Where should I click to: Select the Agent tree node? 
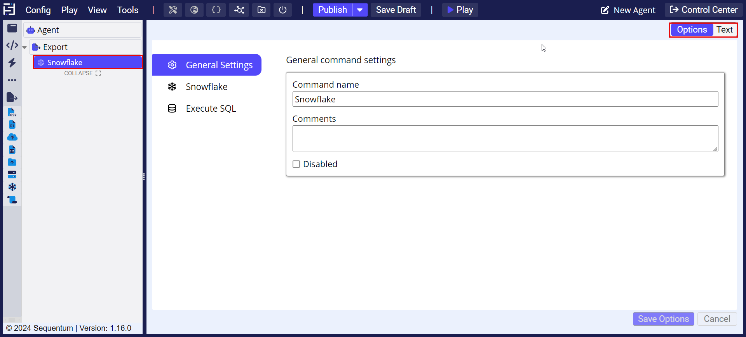tap(82, 30)
